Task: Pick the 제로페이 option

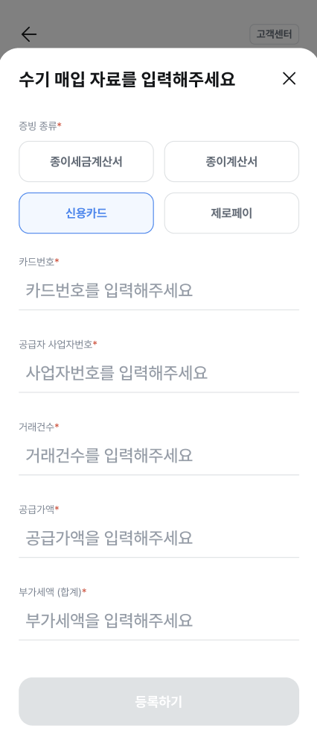Action: pos(231,213)
